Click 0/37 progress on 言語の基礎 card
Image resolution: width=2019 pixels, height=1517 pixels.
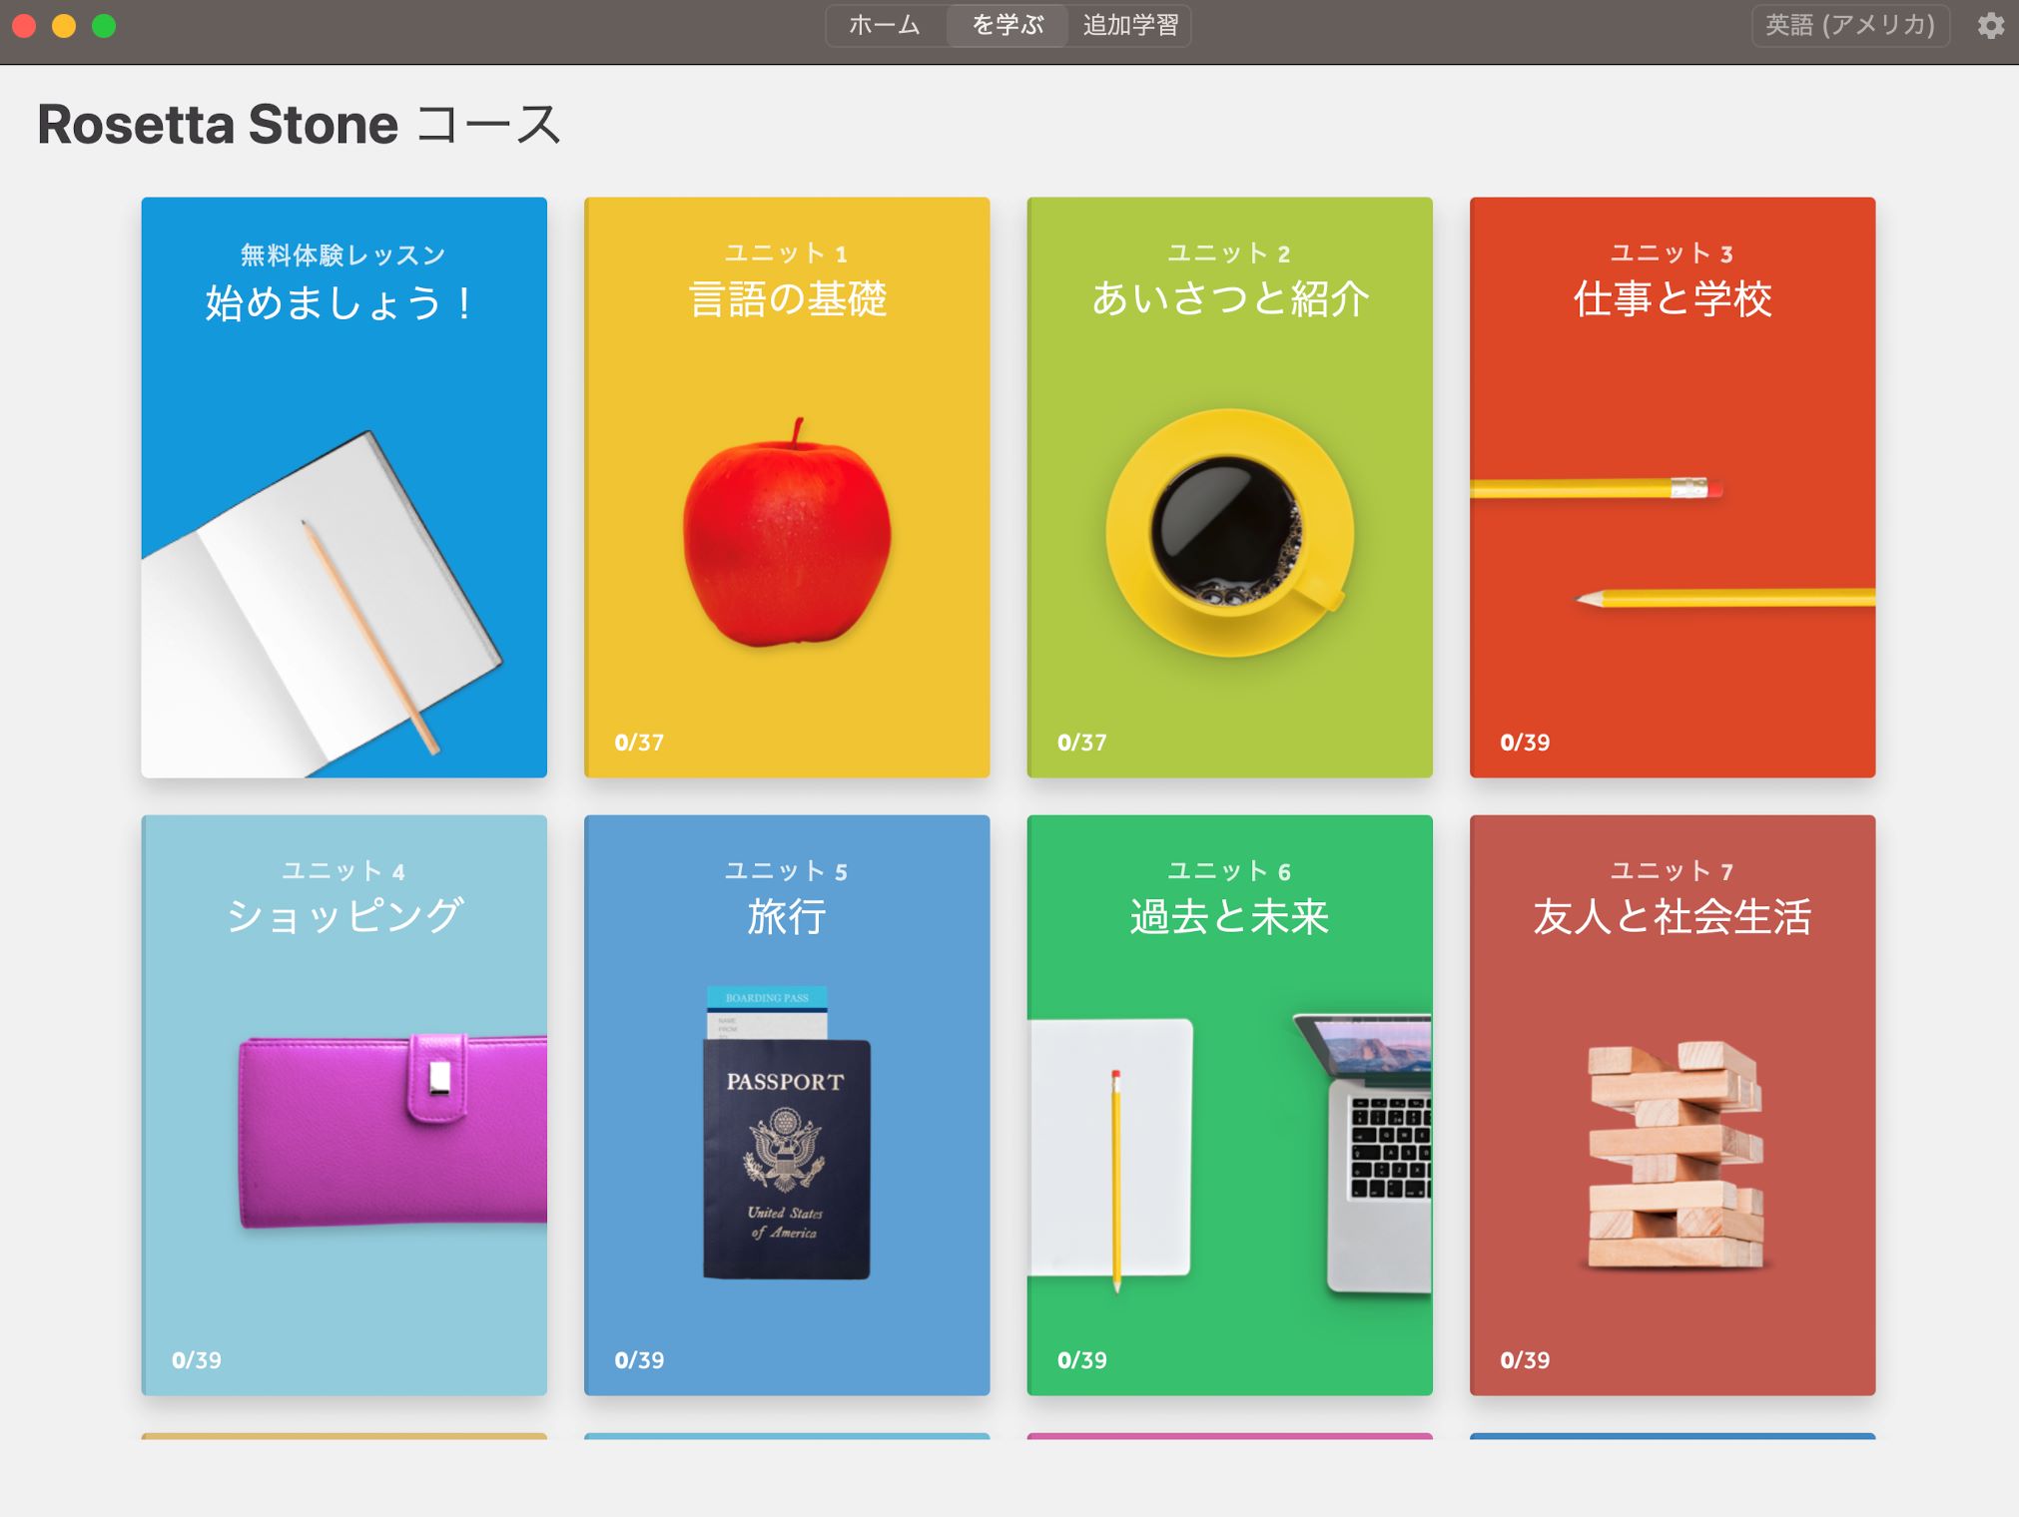point(639,742)
